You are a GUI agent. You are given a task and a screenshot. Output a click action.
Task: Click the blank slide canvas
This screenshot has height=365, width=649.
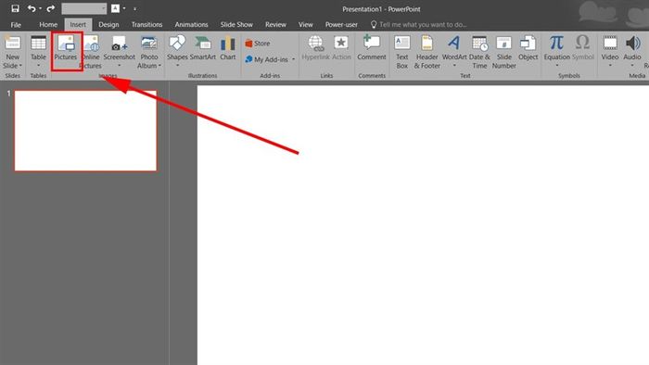tap(423, 225)
